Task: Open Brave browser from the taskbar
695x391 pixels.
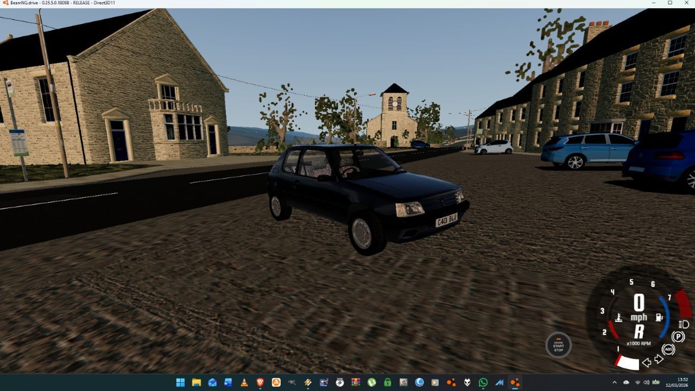Action: 260,382
